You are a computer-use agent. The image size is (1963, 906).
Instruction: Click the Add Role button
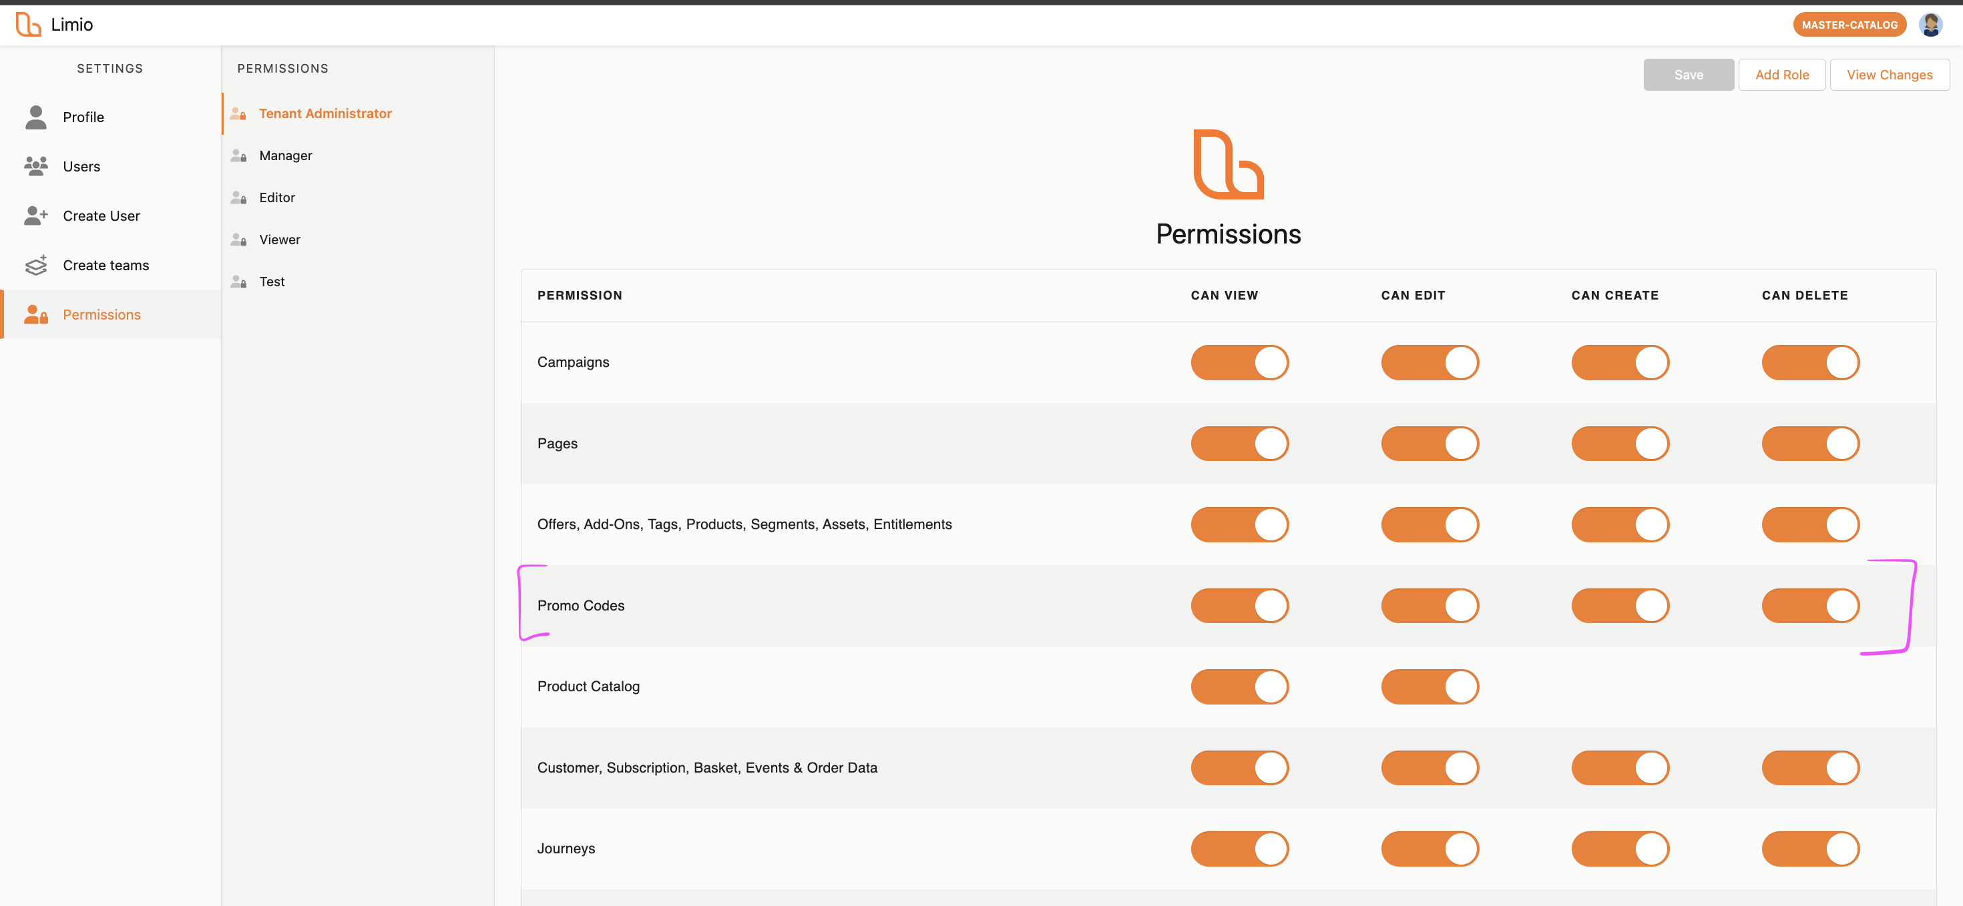pos(1781,75)
